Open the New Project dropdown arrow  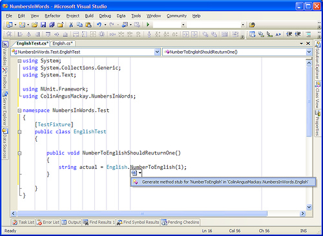click(16, 25)
